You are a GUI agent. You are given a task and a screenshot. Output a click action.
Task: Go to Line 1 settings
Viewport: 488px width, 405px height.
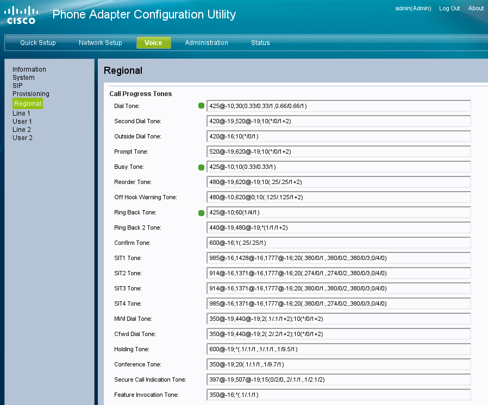point(22,113)
